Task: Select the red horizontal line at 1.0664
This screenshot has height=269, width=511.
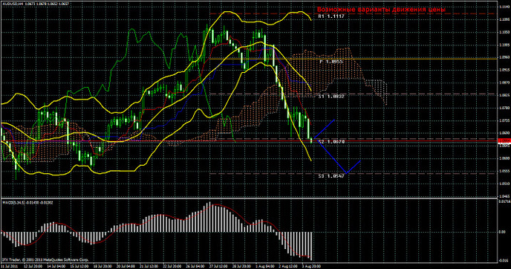Action: click(x=250, y=141)
